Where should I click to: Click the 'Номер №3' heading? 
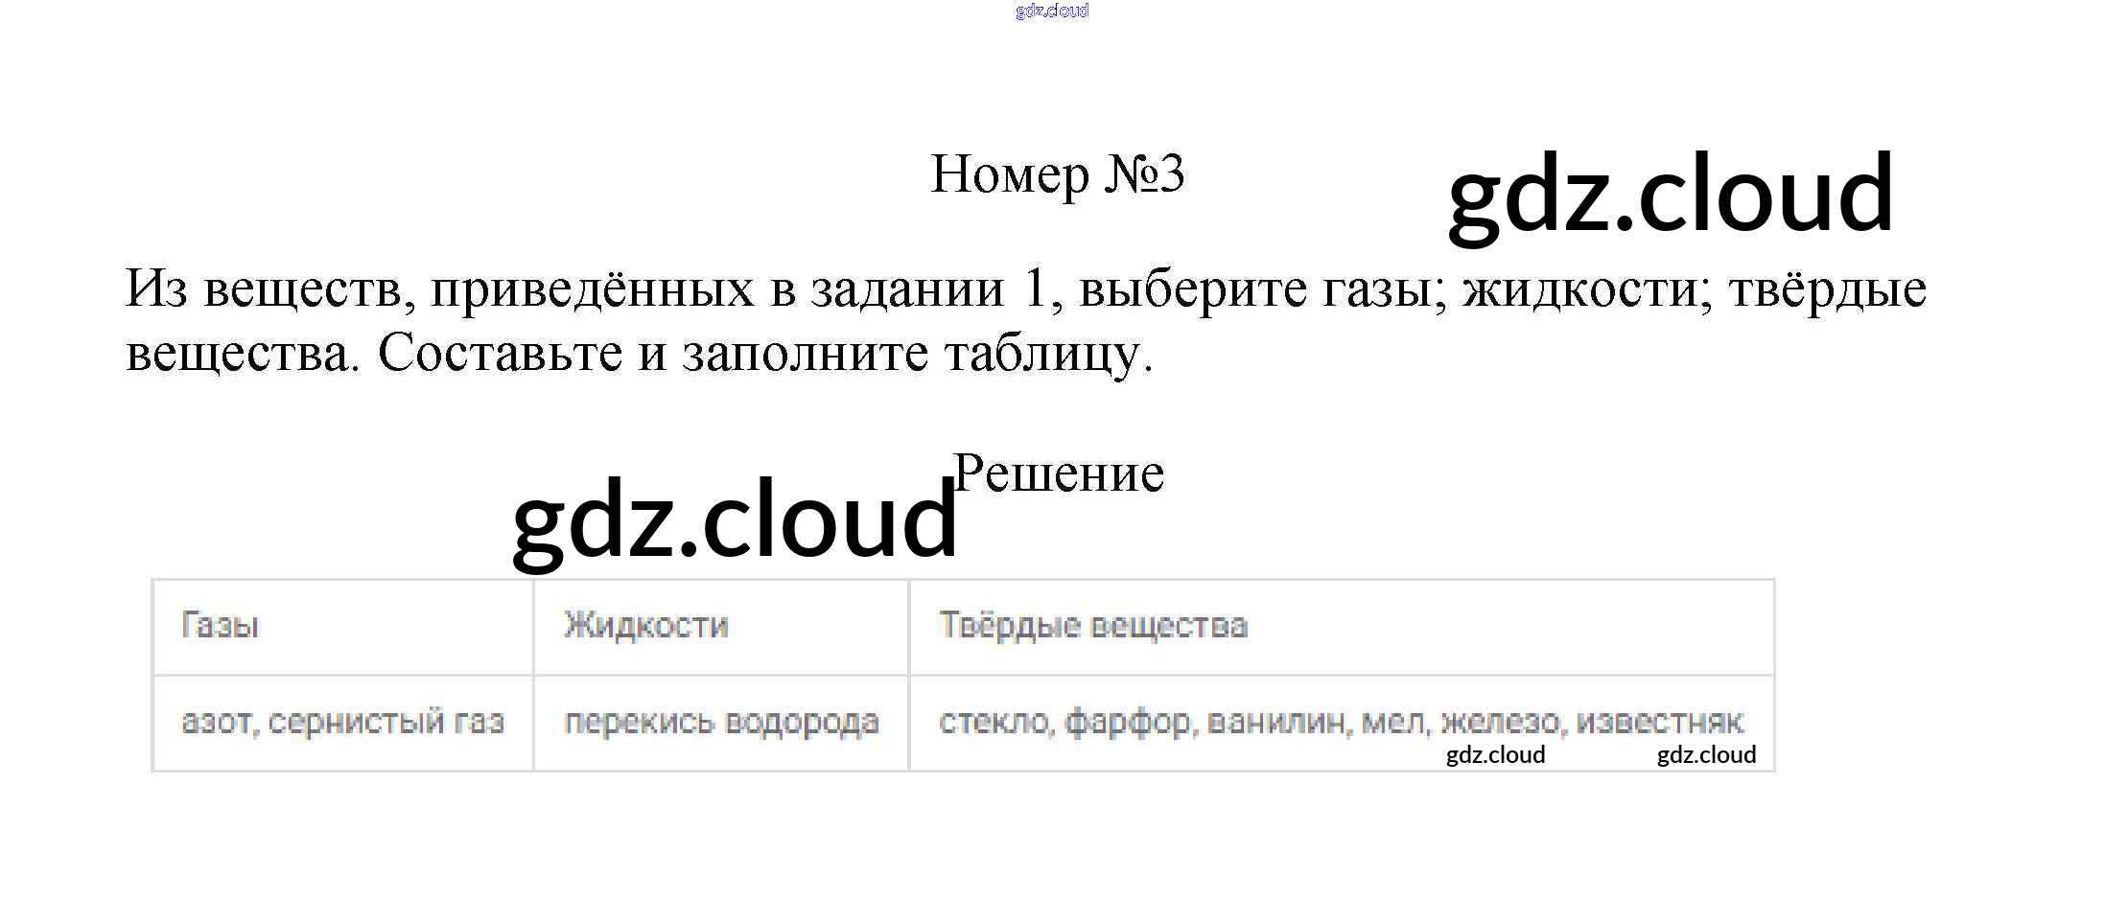pyautogui.click(x=1057, y=175)
